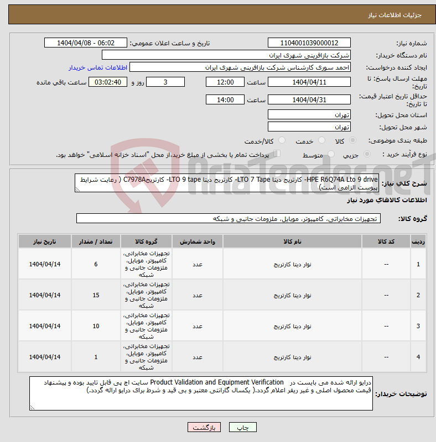Click the deadline time field 12:00

point(225,82)
